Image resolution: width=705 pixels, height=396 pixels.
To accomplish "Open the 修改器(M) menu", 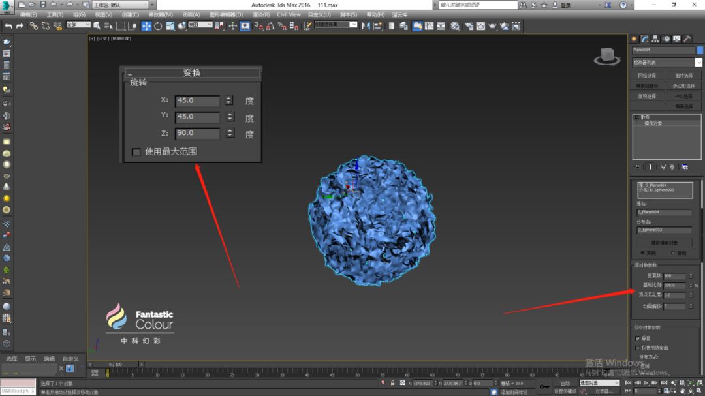I will pyautogui.click(x=161, y=14).
